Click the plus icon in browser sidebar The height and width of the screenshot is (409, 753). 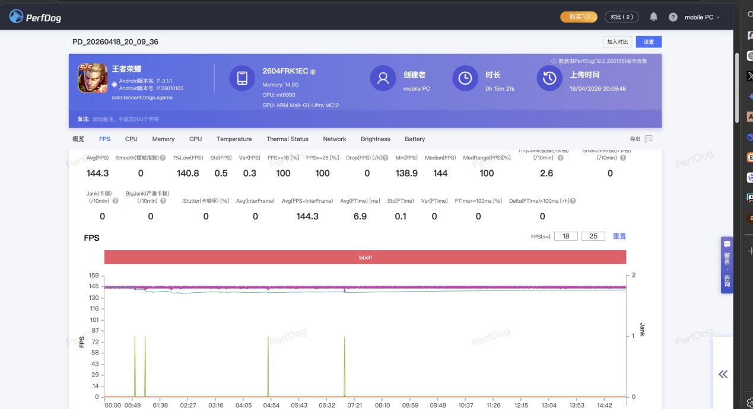750,251
